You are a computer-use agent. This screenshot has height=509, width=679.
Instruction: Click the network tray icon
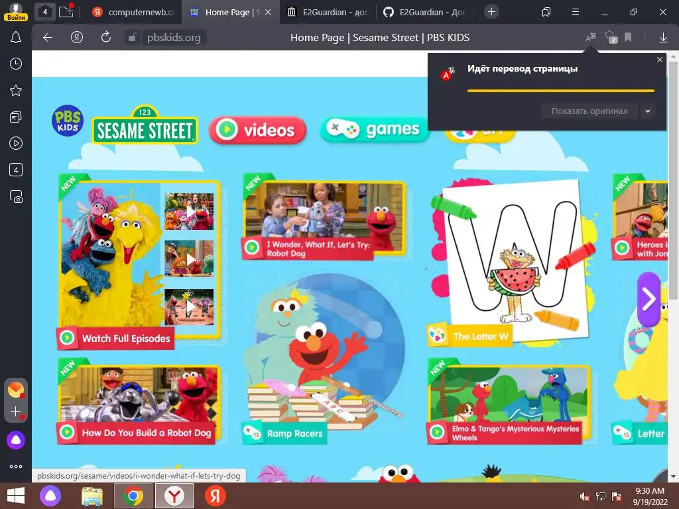tap(601, 496)
